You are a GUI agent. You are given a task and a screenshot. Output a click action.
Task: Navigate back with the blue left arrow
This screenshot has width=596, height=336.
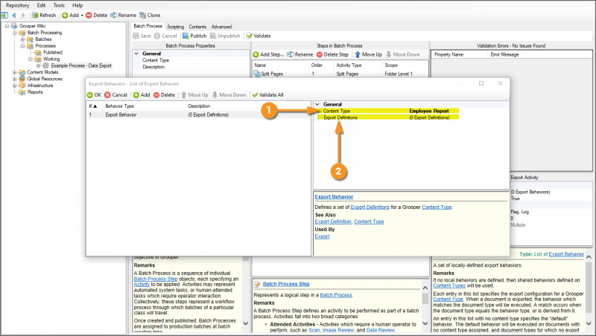(14, 15)
